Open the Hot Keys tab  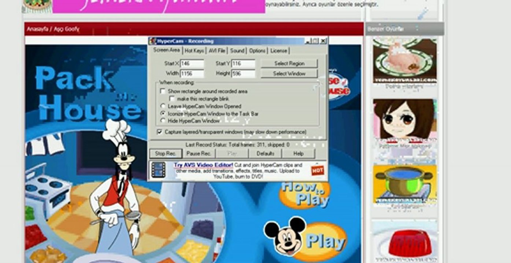194,51
